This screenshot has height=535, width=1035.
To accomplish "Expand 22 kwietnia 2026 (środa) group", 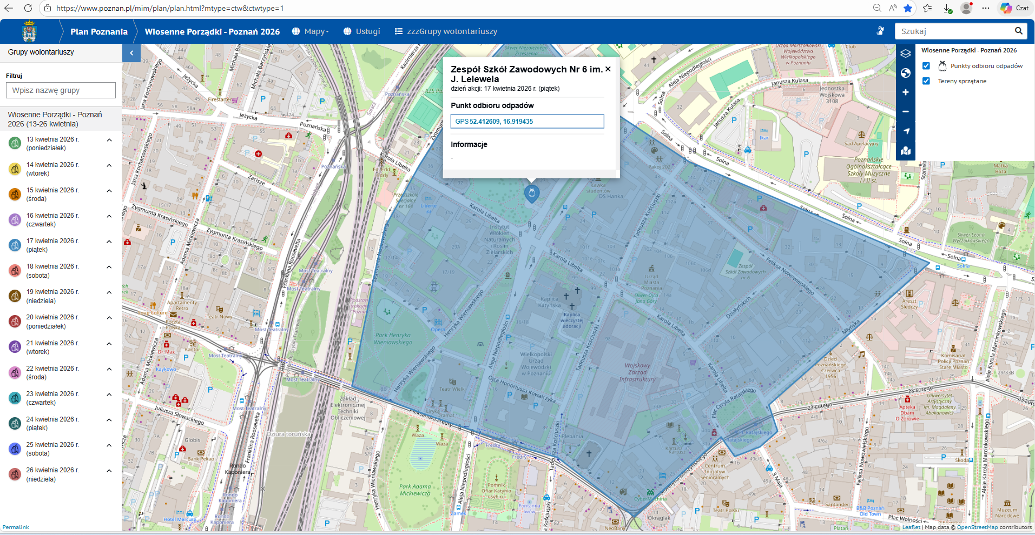I will coord(52,373).
